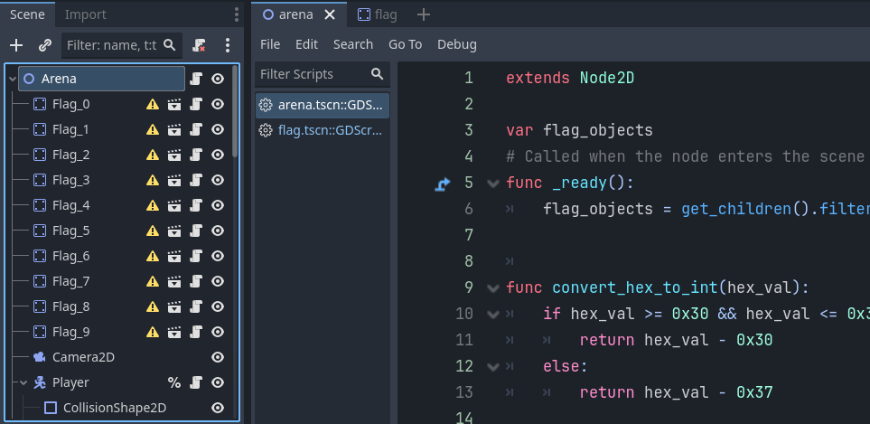Click the Flag_9 warning triangle icon
870x424 pixels.
[152, 333]
